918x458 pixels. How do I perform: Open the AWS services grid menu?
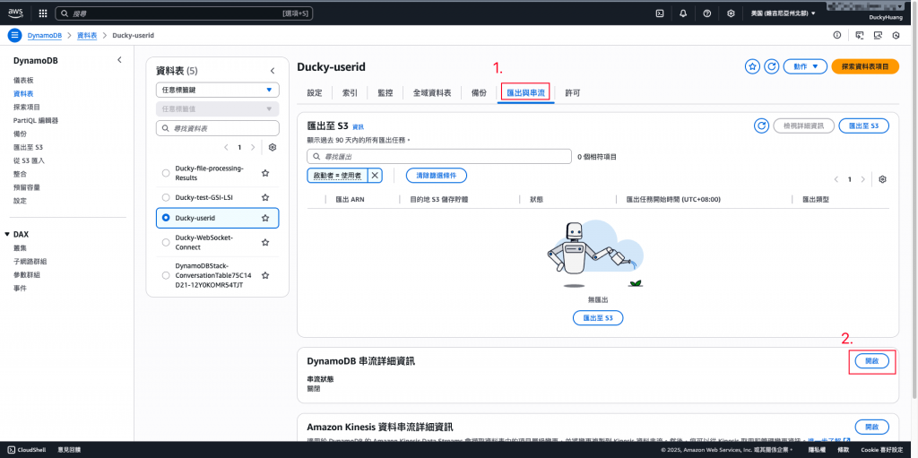click(43, 13)
